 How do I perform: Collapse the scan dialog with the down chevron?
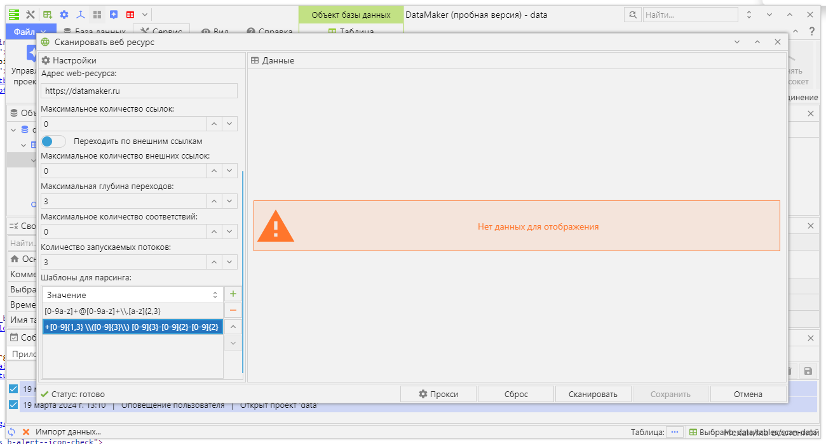click(737, 42)
